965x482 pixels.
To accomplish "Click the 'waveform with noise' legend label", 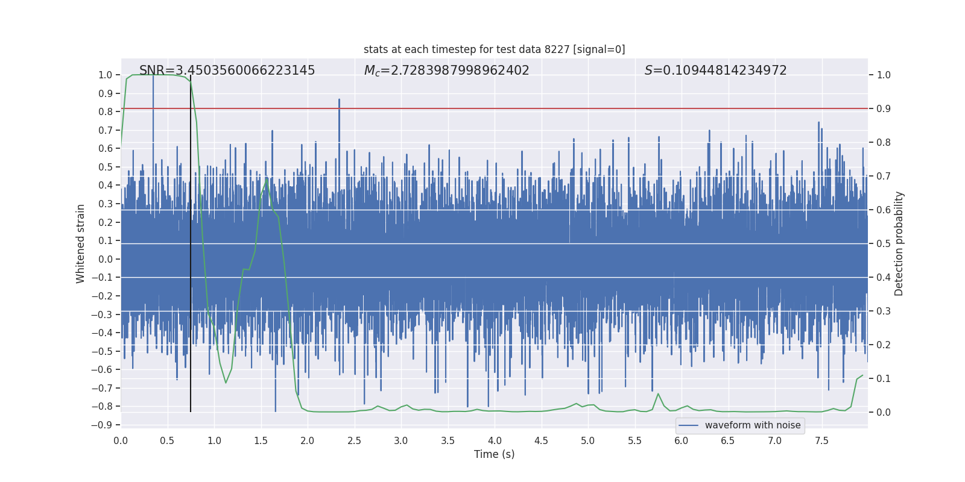I will [x=753, y=425].
